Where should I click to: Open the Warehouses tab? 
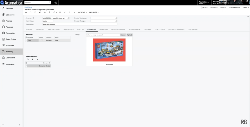click(69, 30)
